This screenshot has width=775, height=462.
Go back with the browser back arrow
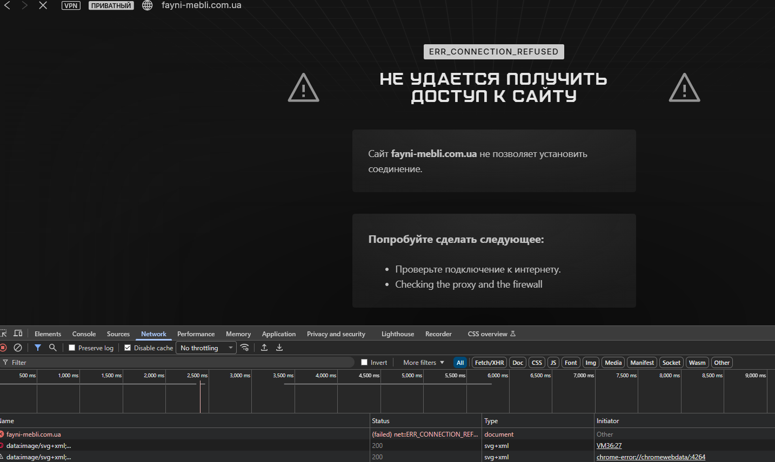pos(7,5)
